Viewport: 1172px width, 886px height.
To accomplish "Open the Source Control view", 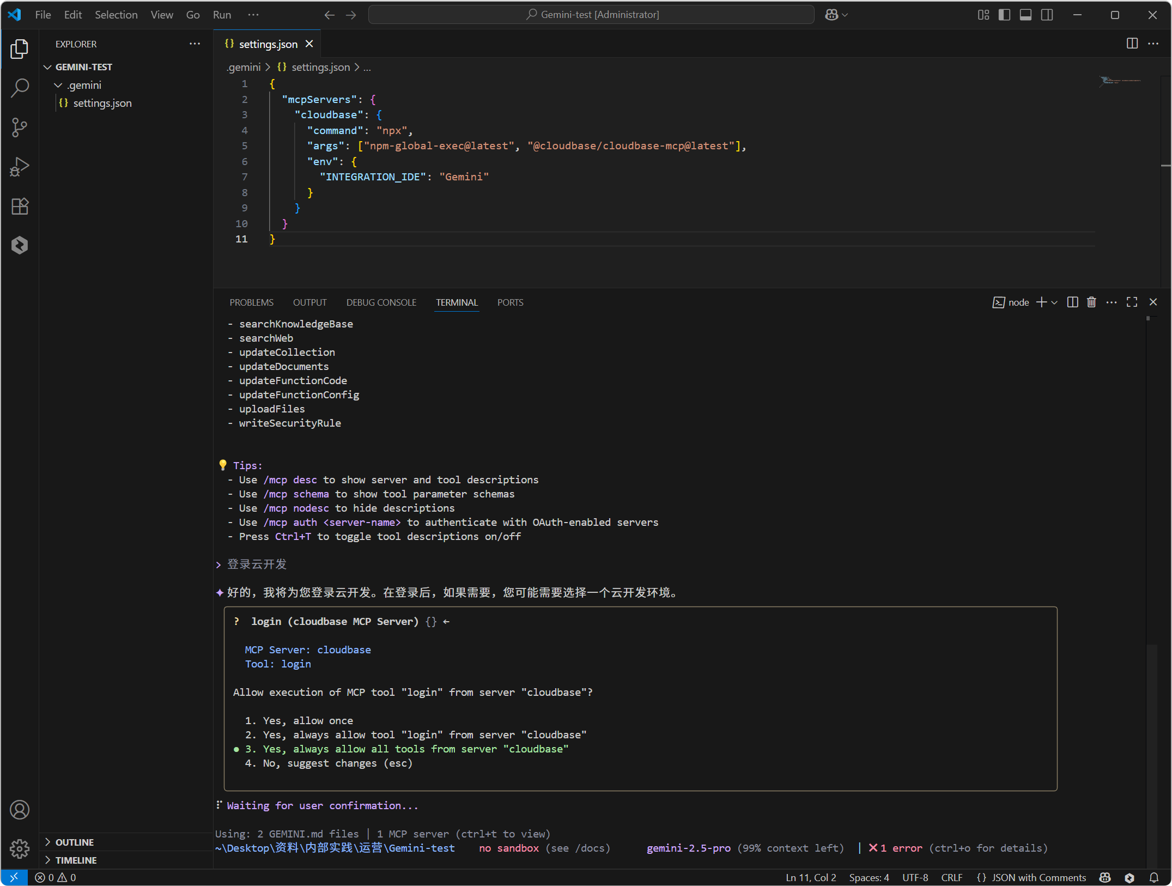I will tap(20, 128).
